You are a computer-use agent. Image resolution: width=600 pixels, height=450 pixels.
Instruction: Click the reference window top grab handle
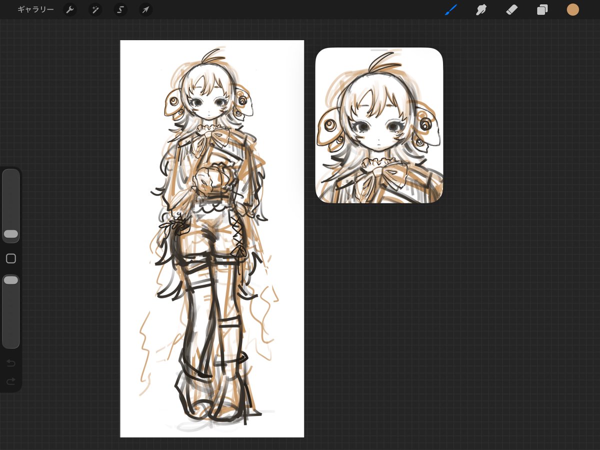(x=379, y=50)
